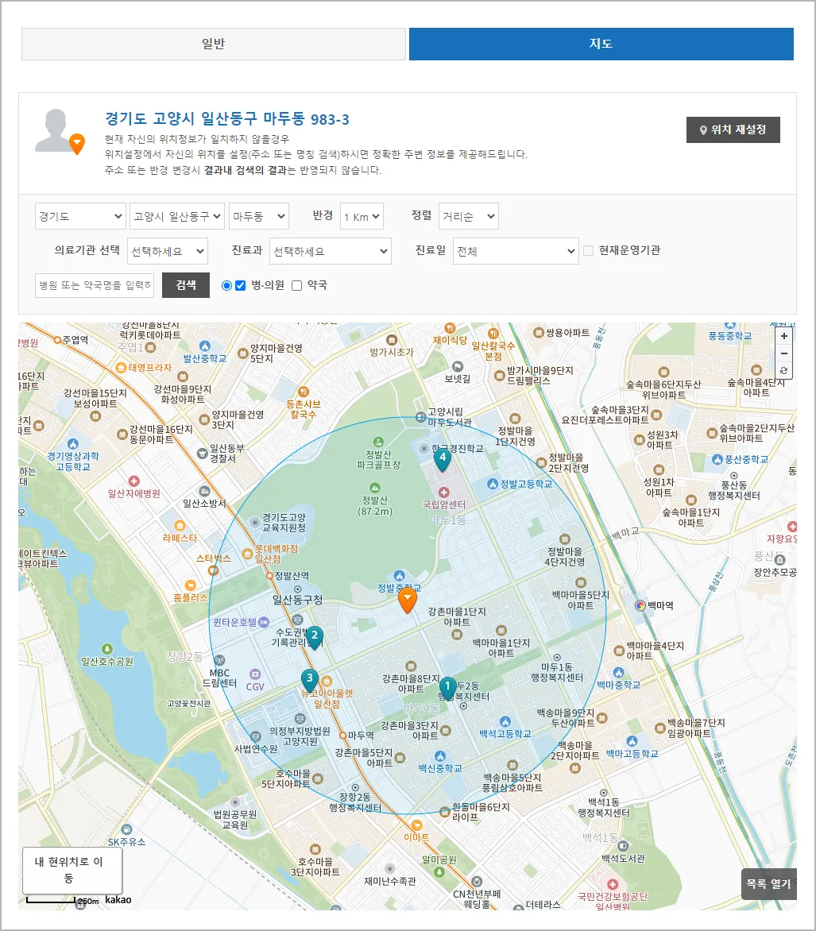Screen dimensions: 816x931
Task: Open the 반경 radius dropdown set to 1 Km
Action: coord(362,215)
